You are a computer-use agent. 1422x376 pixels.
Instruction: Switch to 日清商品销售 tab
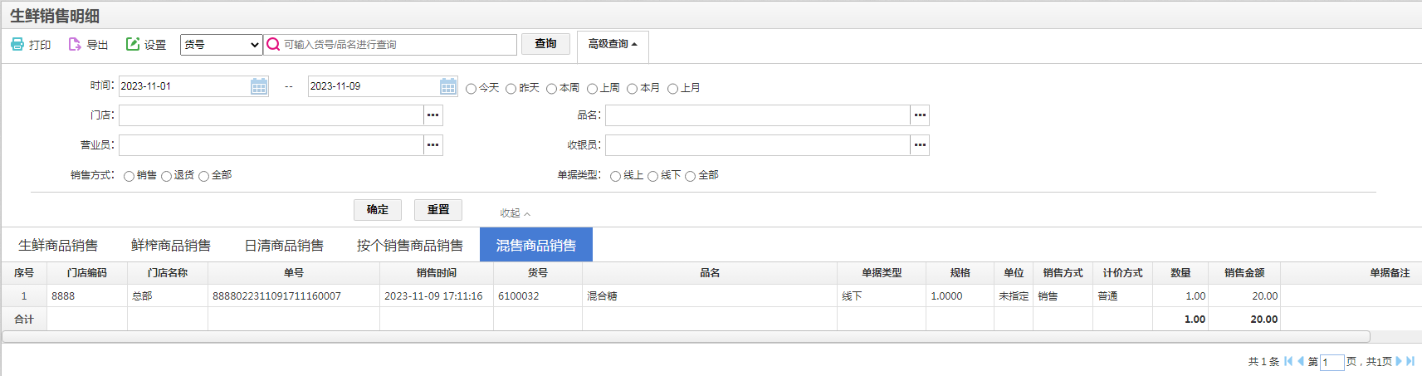(284, 245)
